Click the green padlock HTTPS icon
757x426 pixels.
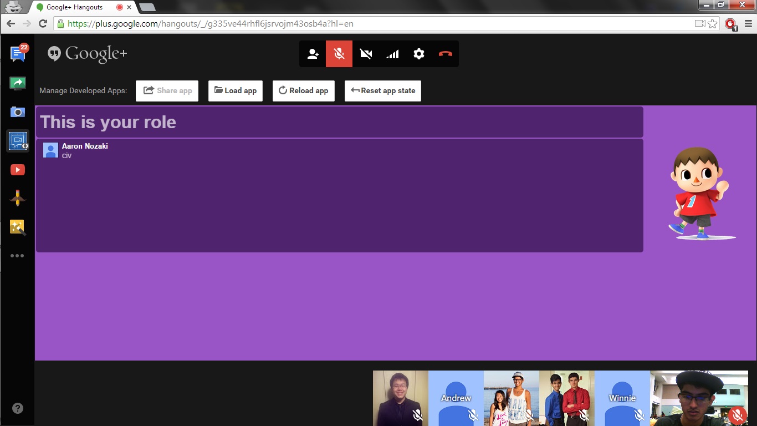pyautogui.click(x=60, y=24)
